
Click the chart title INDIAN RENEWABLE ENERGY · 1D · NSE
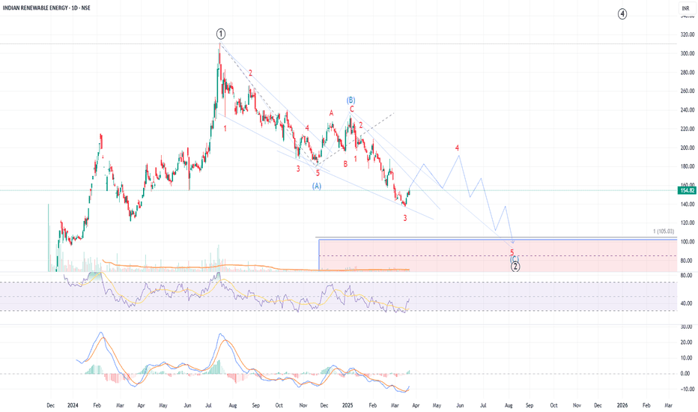46,8
